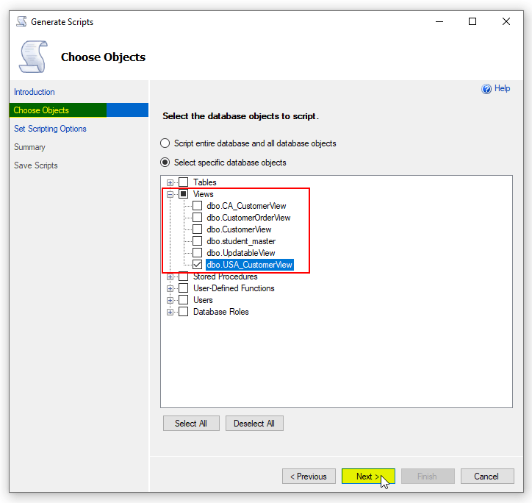Viewport: 532px width, 503px height.
Task: Minimize the Generate Scripts window
Action: click(439, 22)
